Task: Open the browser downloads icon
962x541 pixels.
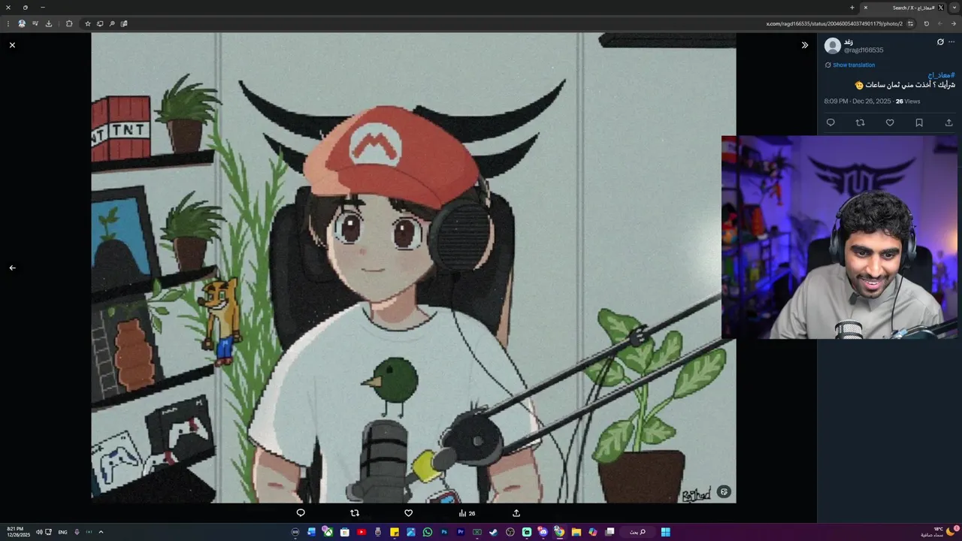Action: click(x=49, y=24)
